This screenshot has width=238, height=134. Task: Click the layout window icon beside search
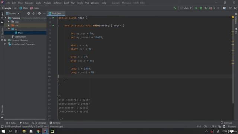click(x=231, y=8)
